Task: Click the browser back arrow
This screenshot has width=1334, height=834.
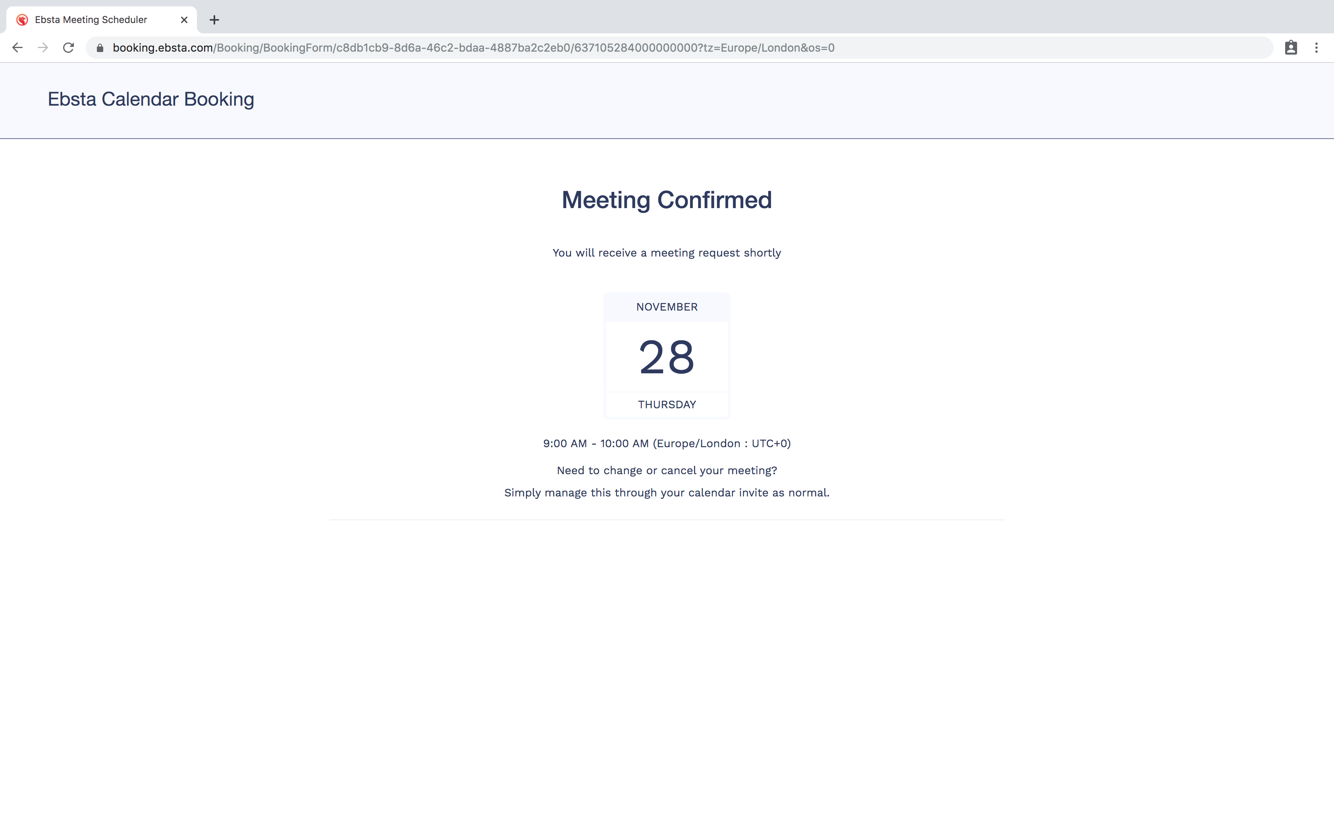Action: [17, 48]
